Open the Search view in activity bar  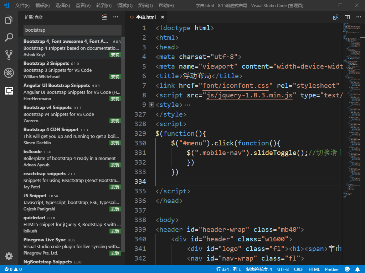[9, 37]
